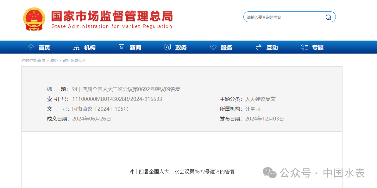Click the WeChat logo in the watermark
The width and height of the screenshot is (377, 188).
coord(270,173)
